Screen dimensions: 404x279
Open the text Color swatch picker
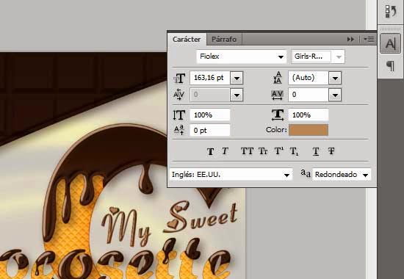point(309,130)
